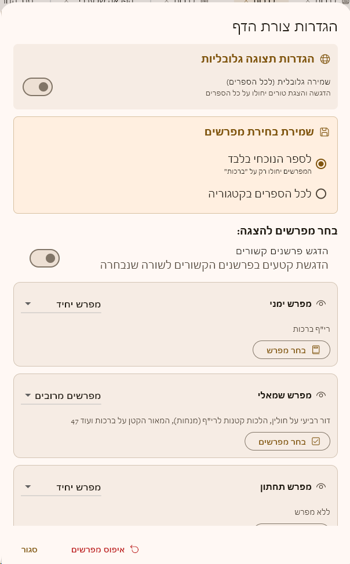Open the מפרש יחיד dropdown for מפרש ימני

(x=61, y=304)
